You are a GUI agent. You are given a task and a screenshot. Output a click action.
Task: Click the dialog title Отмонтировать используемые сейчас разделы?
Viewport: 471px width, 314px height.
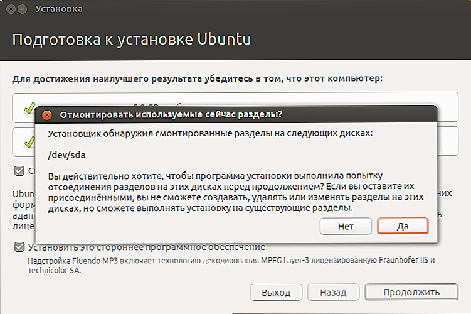(x=171, y=114)
